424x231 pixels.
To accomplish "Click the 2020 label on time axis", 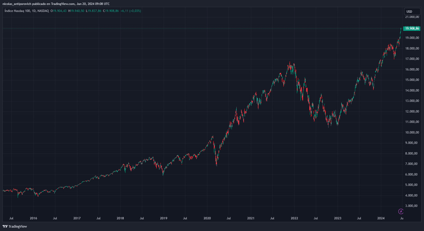I will (x=207, y=218).
